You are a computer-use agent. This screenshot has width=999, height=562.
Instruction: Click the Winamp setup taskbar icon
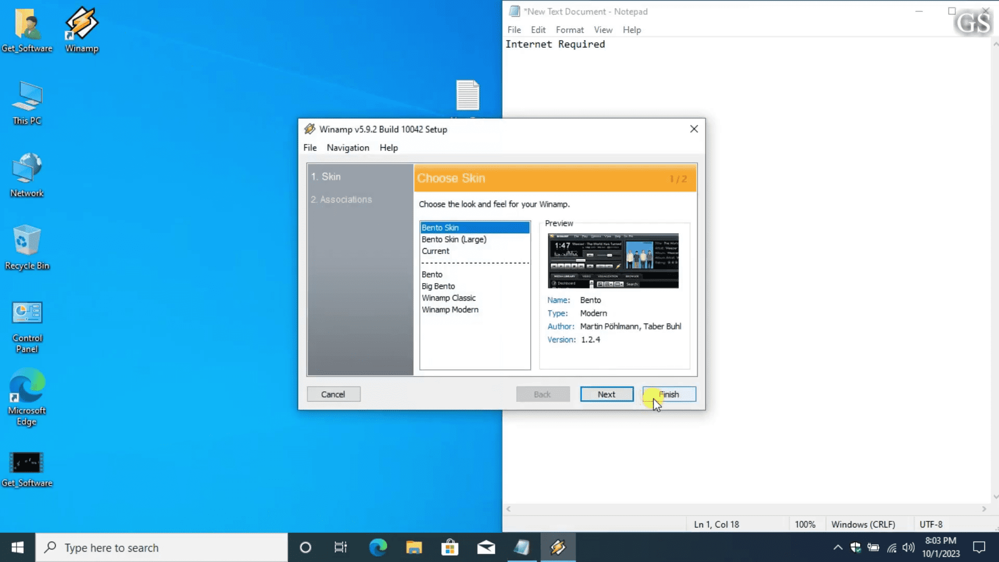tap(558, 547)
